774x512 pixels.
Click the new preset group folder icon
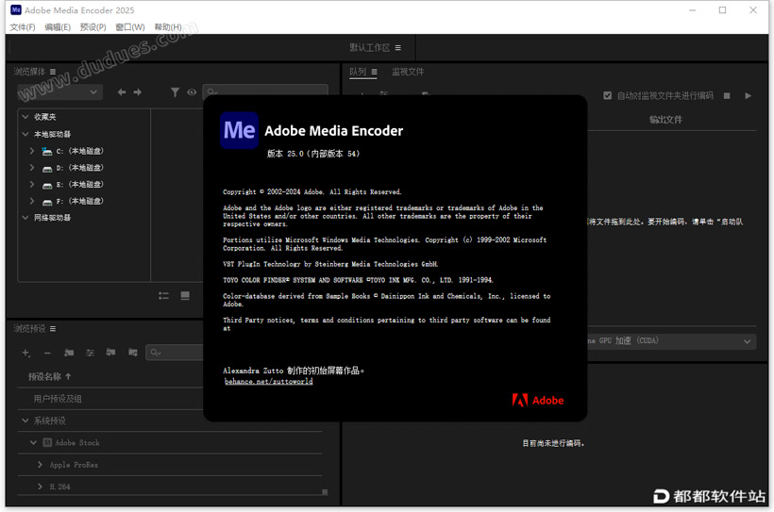[x=69, y=353]
